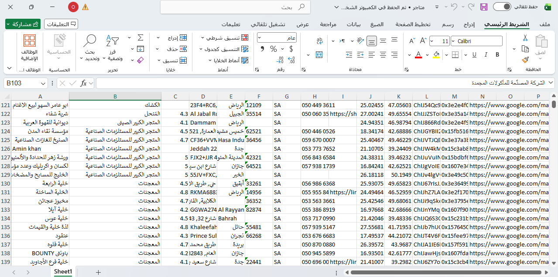
Task: Click the Decrease Font Size icon
Action: pos(412,41)
